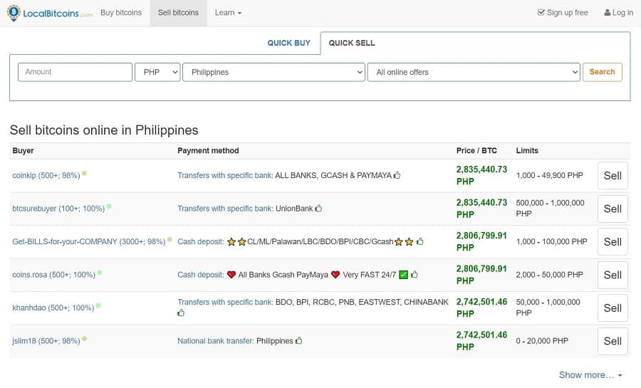
Task: Click khanhdao's Transfers with specific bank link
Action: point(225,303)
